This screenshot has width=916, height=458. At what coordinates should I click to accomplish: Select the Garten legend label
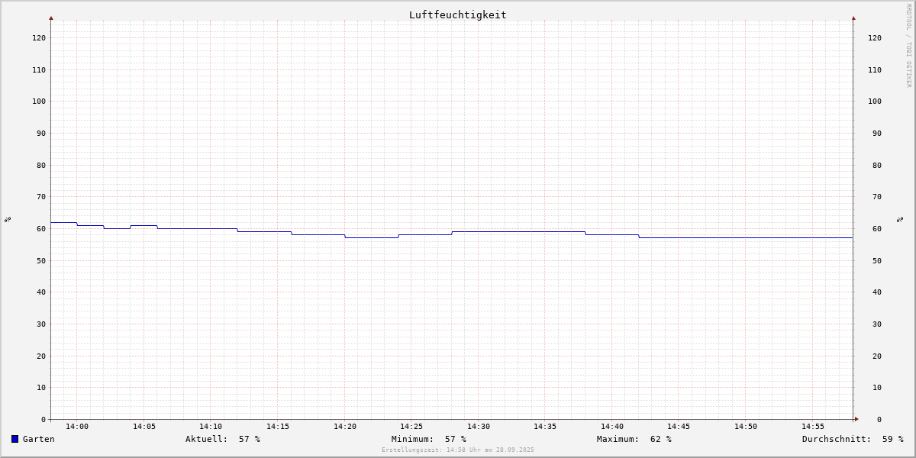39,439
